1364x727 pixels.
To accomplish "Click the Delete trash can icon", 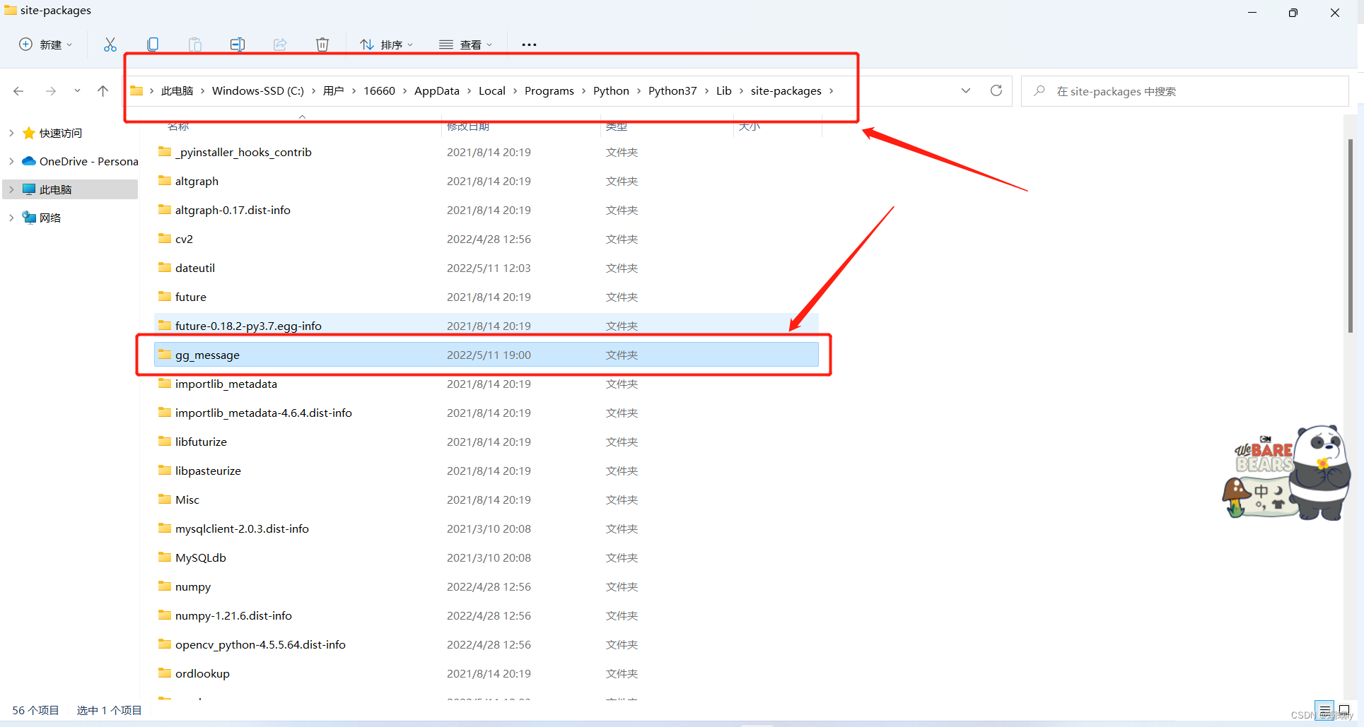I will [x=322, y=45].
